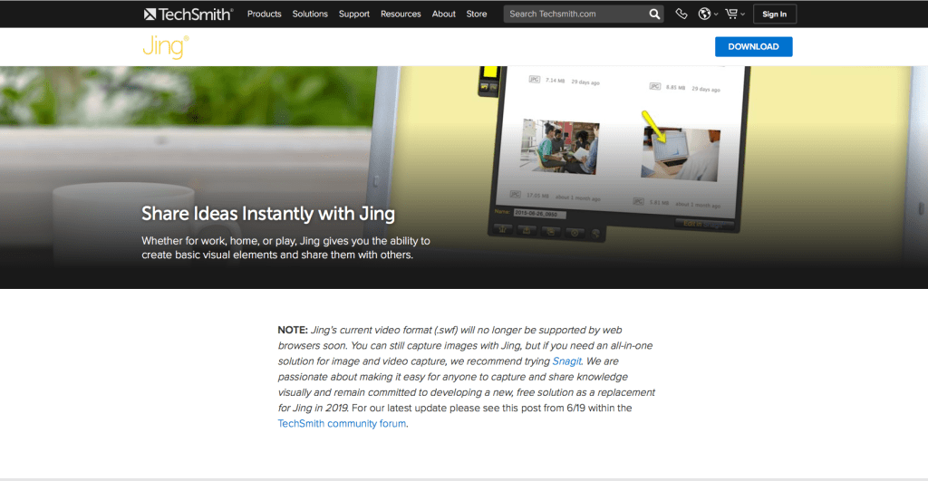This screenshot has width=928, height=481.
Task: Click the globe language icon
Action: [x=705, y=14]
